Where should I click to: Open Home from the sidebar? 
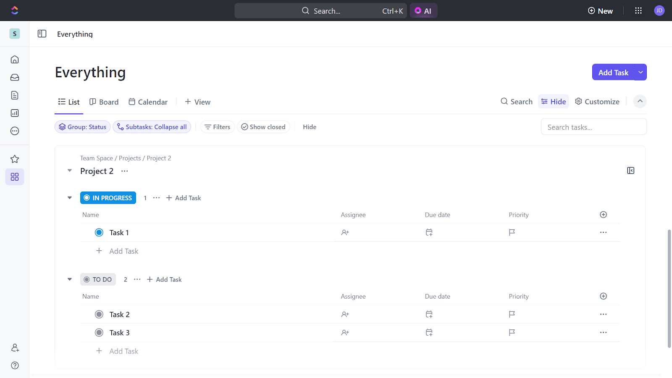pos(14,59)
